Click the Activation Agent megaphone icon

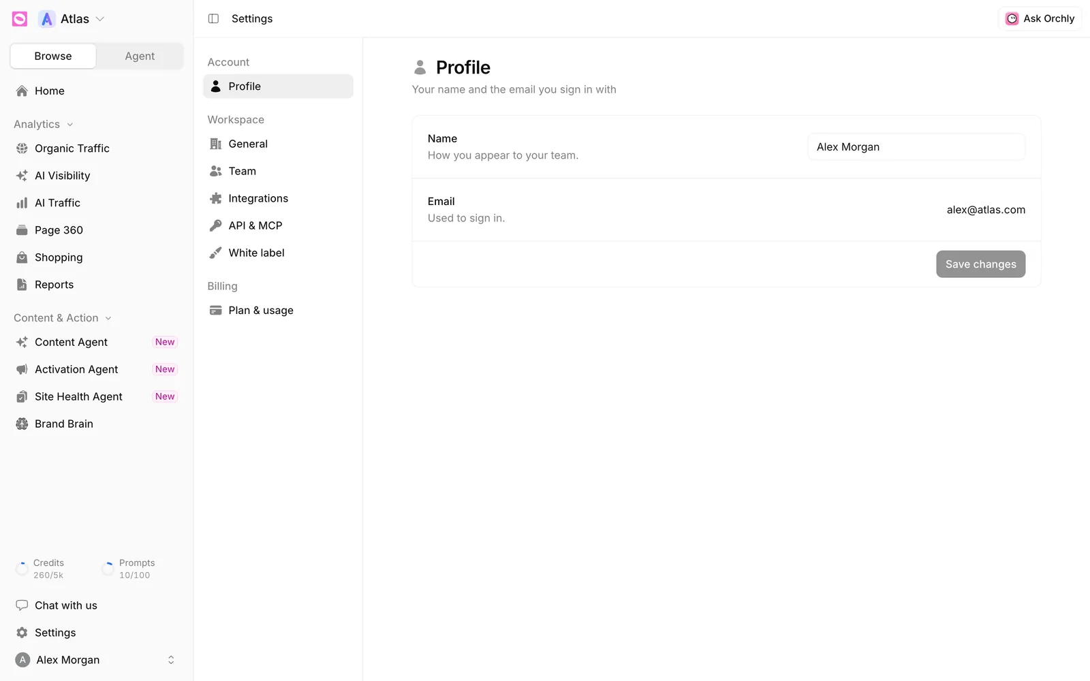pyautogui.click(x=22, y=369)
